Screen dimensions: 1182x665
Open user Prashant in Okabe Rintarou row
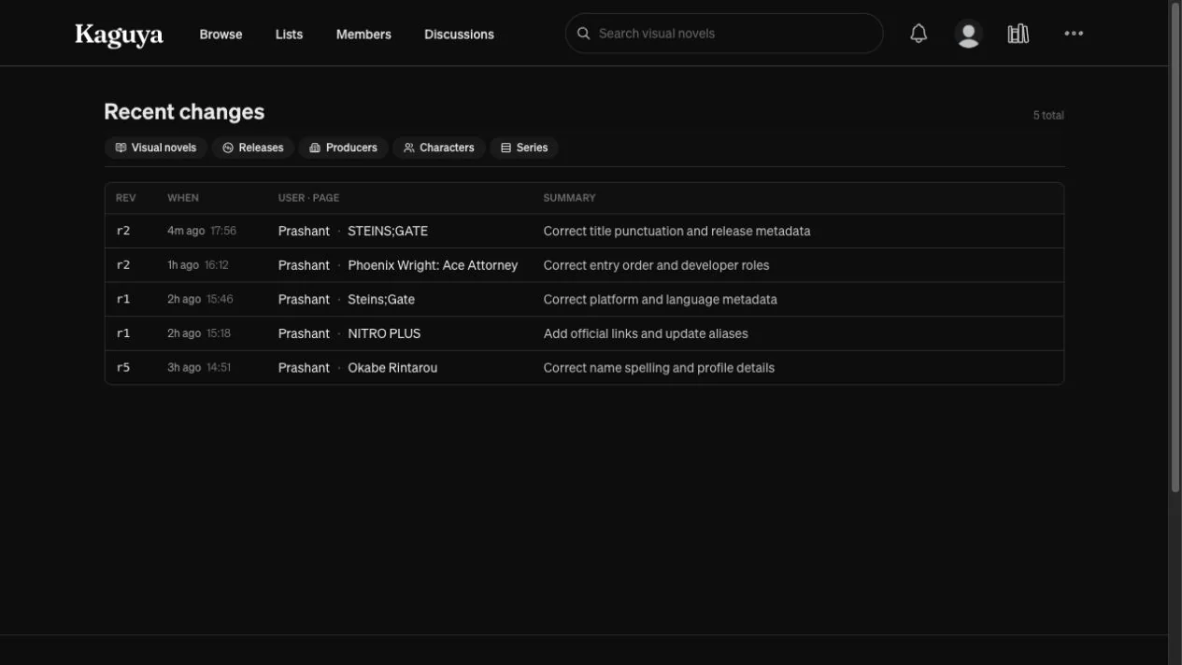click(x=304, y=368)
